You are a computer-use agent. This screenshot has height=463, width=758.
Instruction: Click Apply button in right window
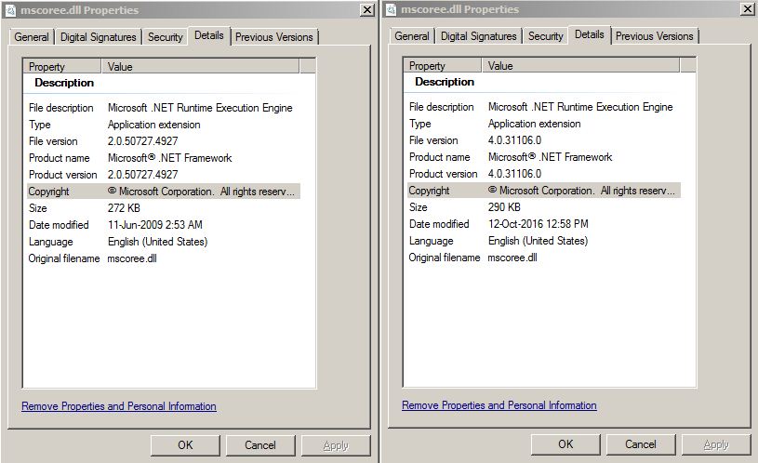716,444
